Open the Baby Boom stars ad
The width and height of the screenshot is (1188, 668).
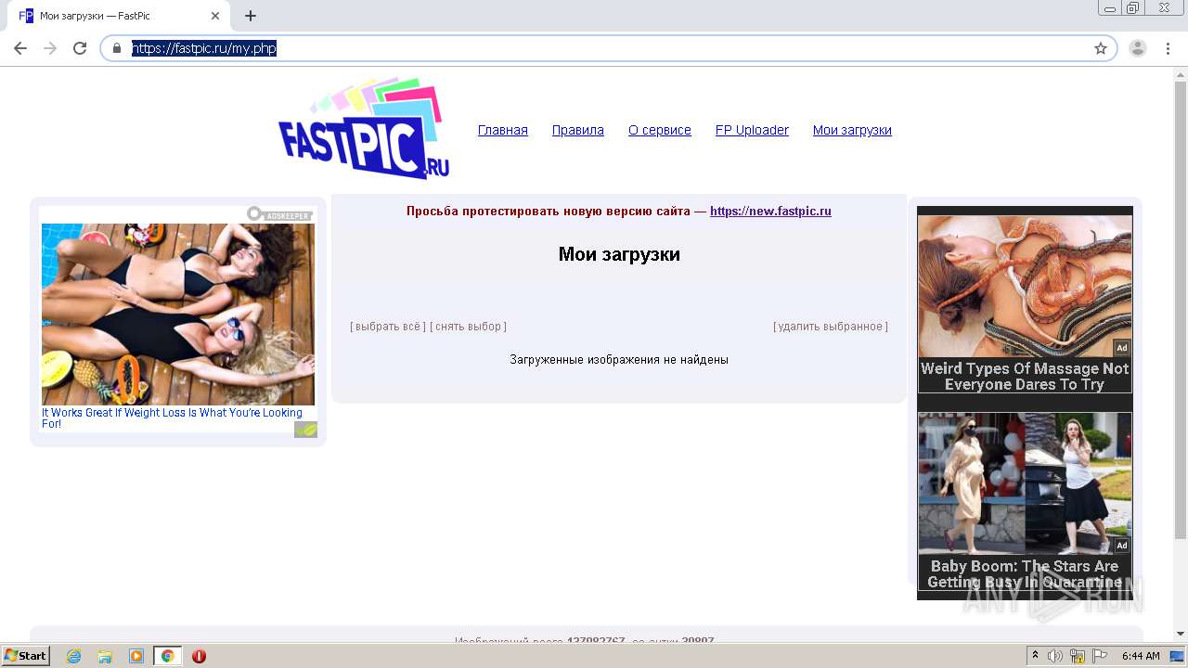coord(1025,502)
